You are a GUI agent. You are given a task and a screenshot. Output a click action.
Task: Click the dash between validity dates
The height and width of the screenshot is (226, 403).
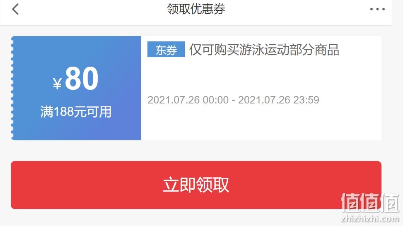pos(233,100)
